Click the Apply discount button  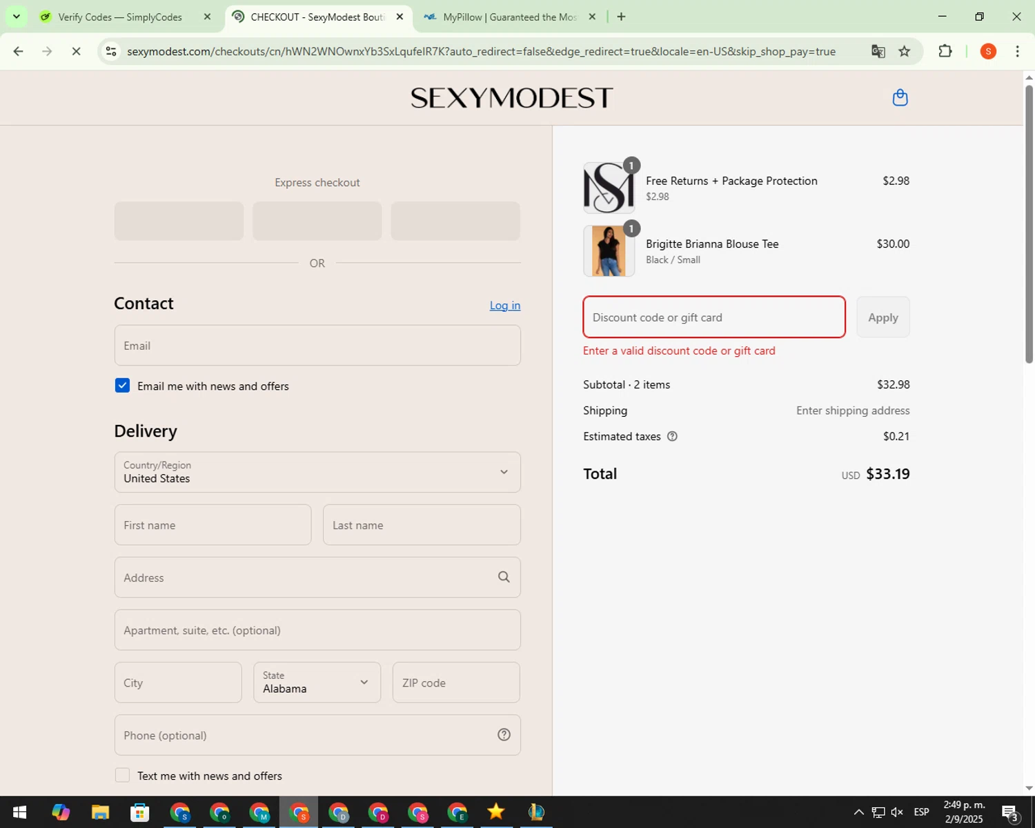click(883, 317)
